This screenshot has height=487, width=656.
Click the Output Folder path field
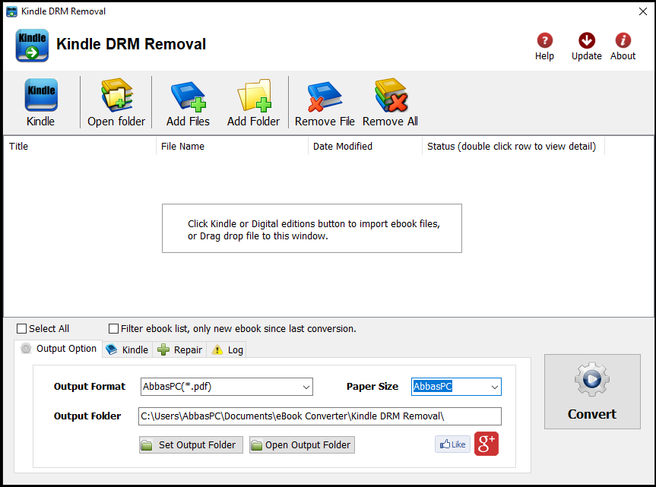[319, 416]
